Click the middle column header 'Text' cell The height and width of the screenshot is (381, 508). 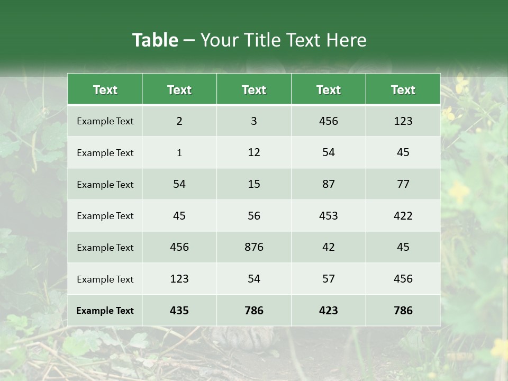click(254, 90)
